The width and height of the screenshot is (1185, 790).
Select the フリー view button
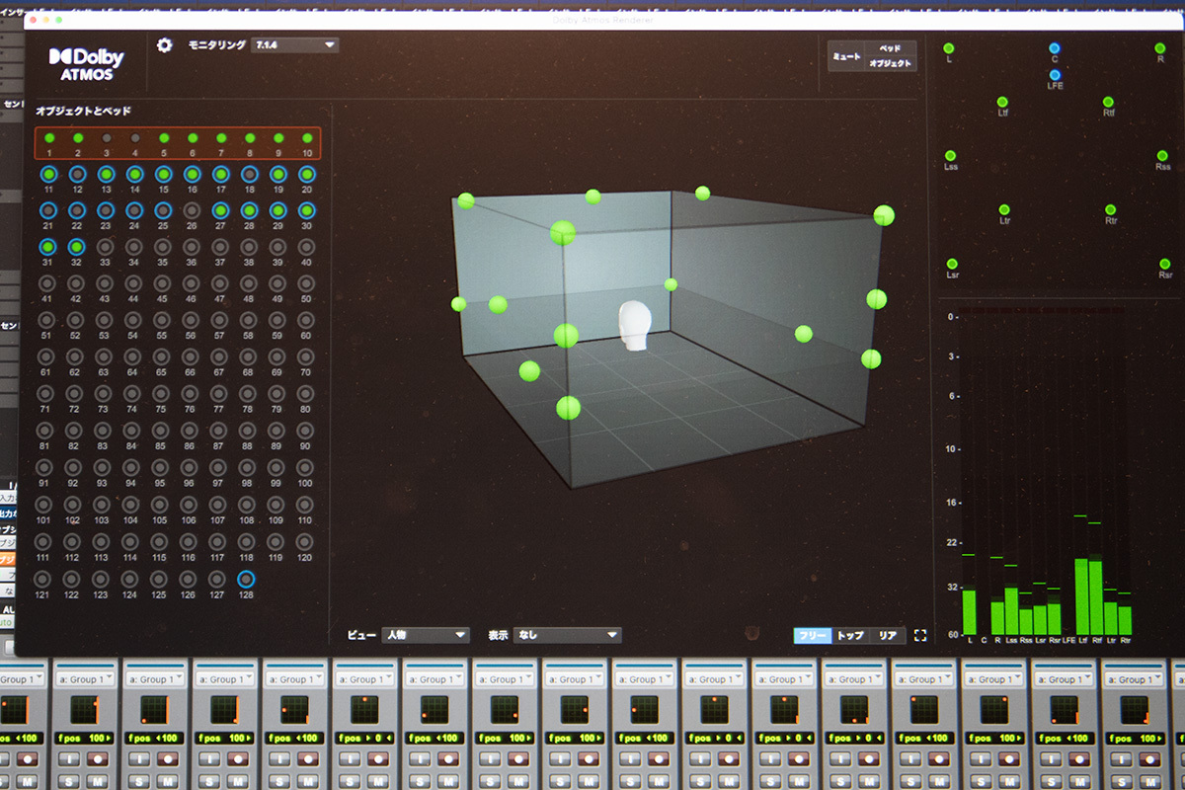click(x=813, y=636)
